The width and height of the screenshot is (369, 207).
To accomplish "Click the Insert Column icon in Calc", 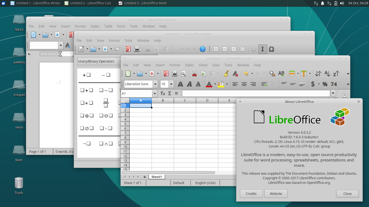I will [304, 74].
